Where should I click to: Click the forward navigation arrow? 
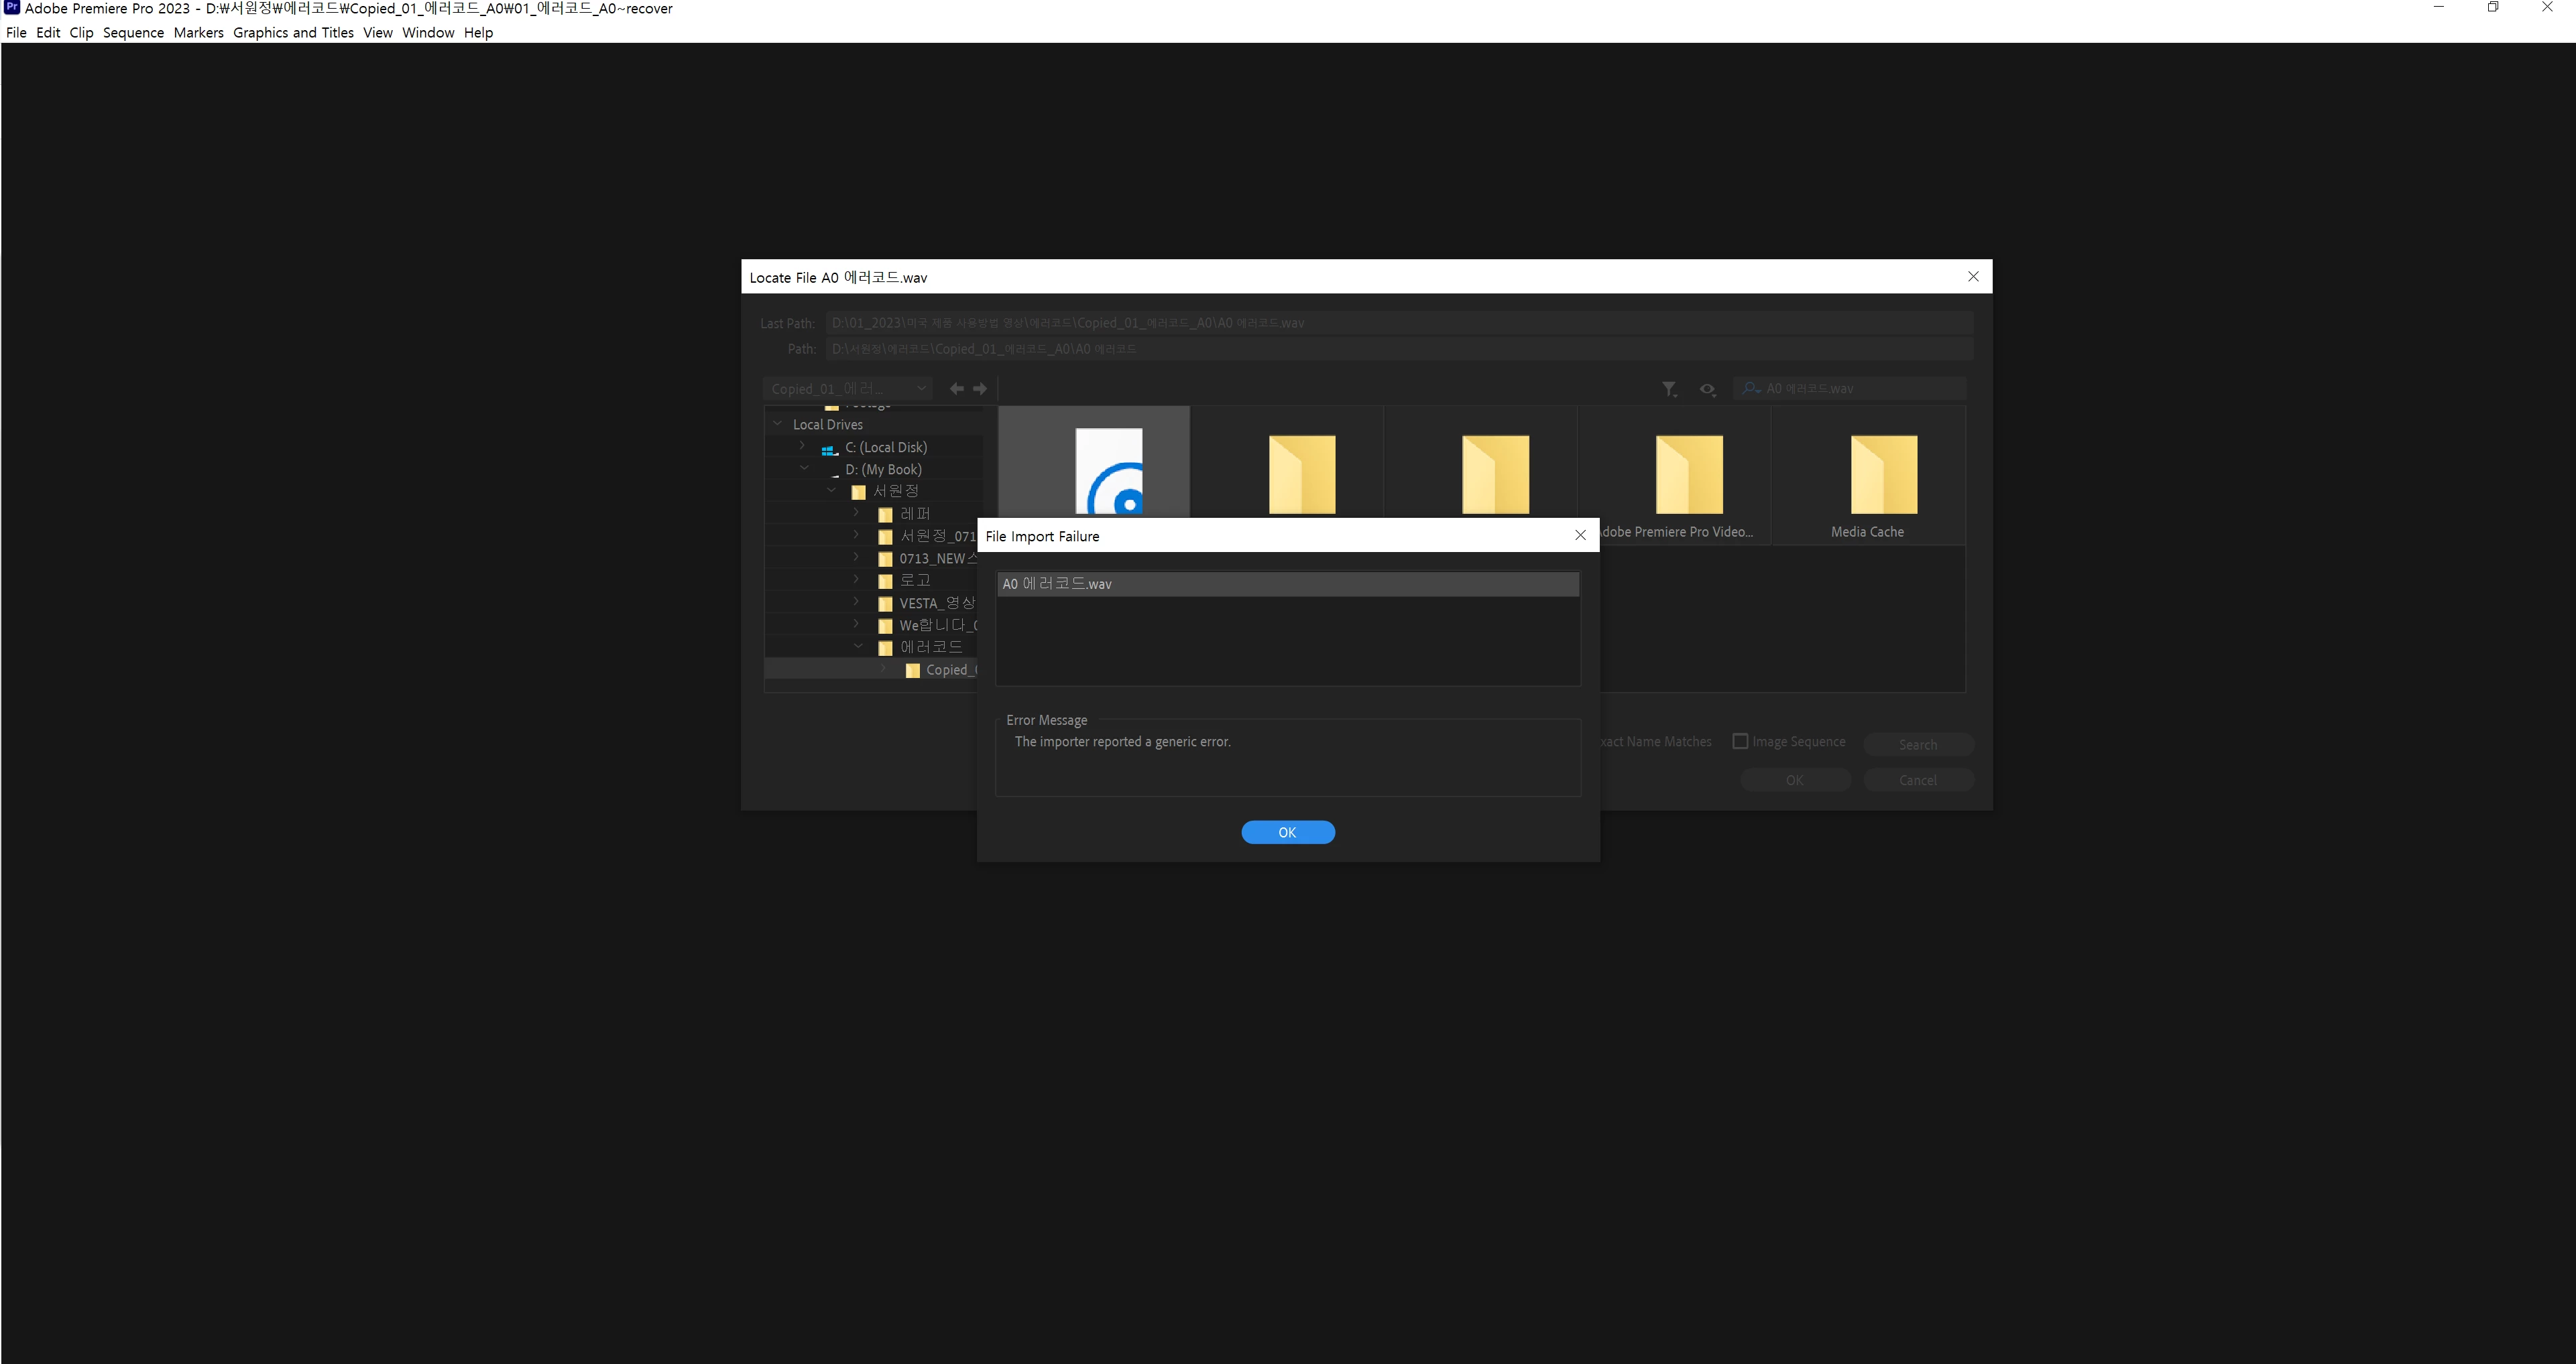[x=980, y=389]
